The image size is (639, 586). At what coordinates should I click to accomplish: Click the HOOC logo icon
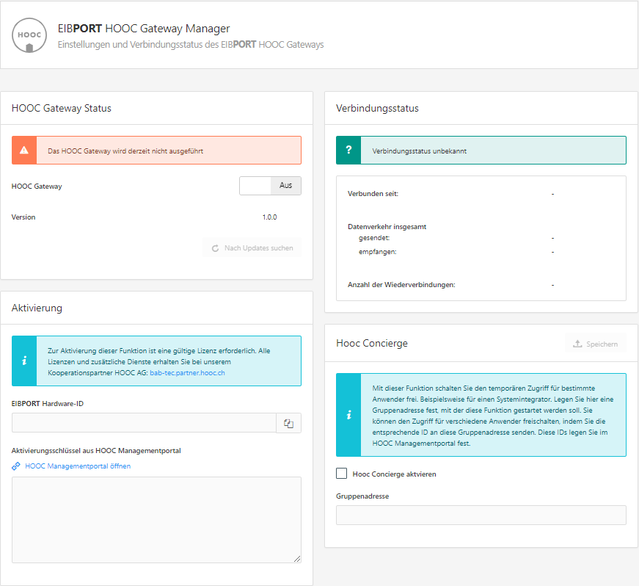pos(29,36)
